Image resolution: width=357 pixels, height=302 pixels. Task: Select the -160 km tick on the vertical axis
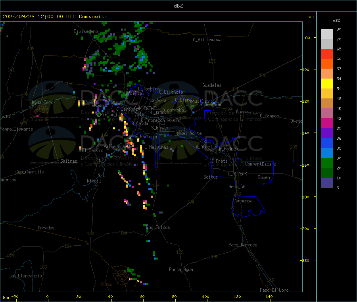pyautogui.click(x=304, y=165)
